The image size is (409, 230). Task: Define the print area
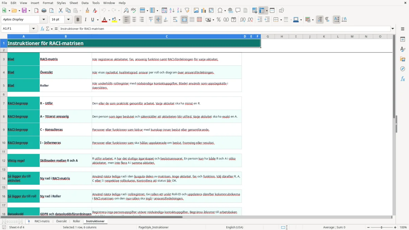[x=255, y=11]
